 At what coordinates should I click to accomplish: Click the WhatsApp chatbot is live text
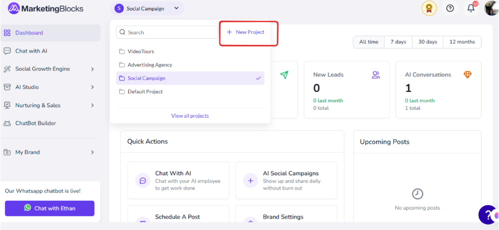(x=42, y=191)
